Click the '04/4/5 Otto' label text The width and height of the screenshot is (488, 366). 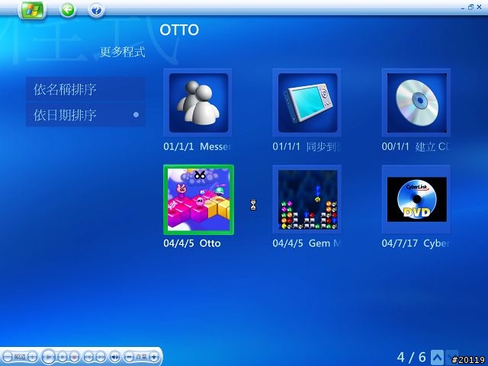[x=192, y=243]
